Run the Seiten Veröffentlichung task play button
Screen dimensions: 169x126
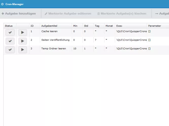click(x=23, y=41)
